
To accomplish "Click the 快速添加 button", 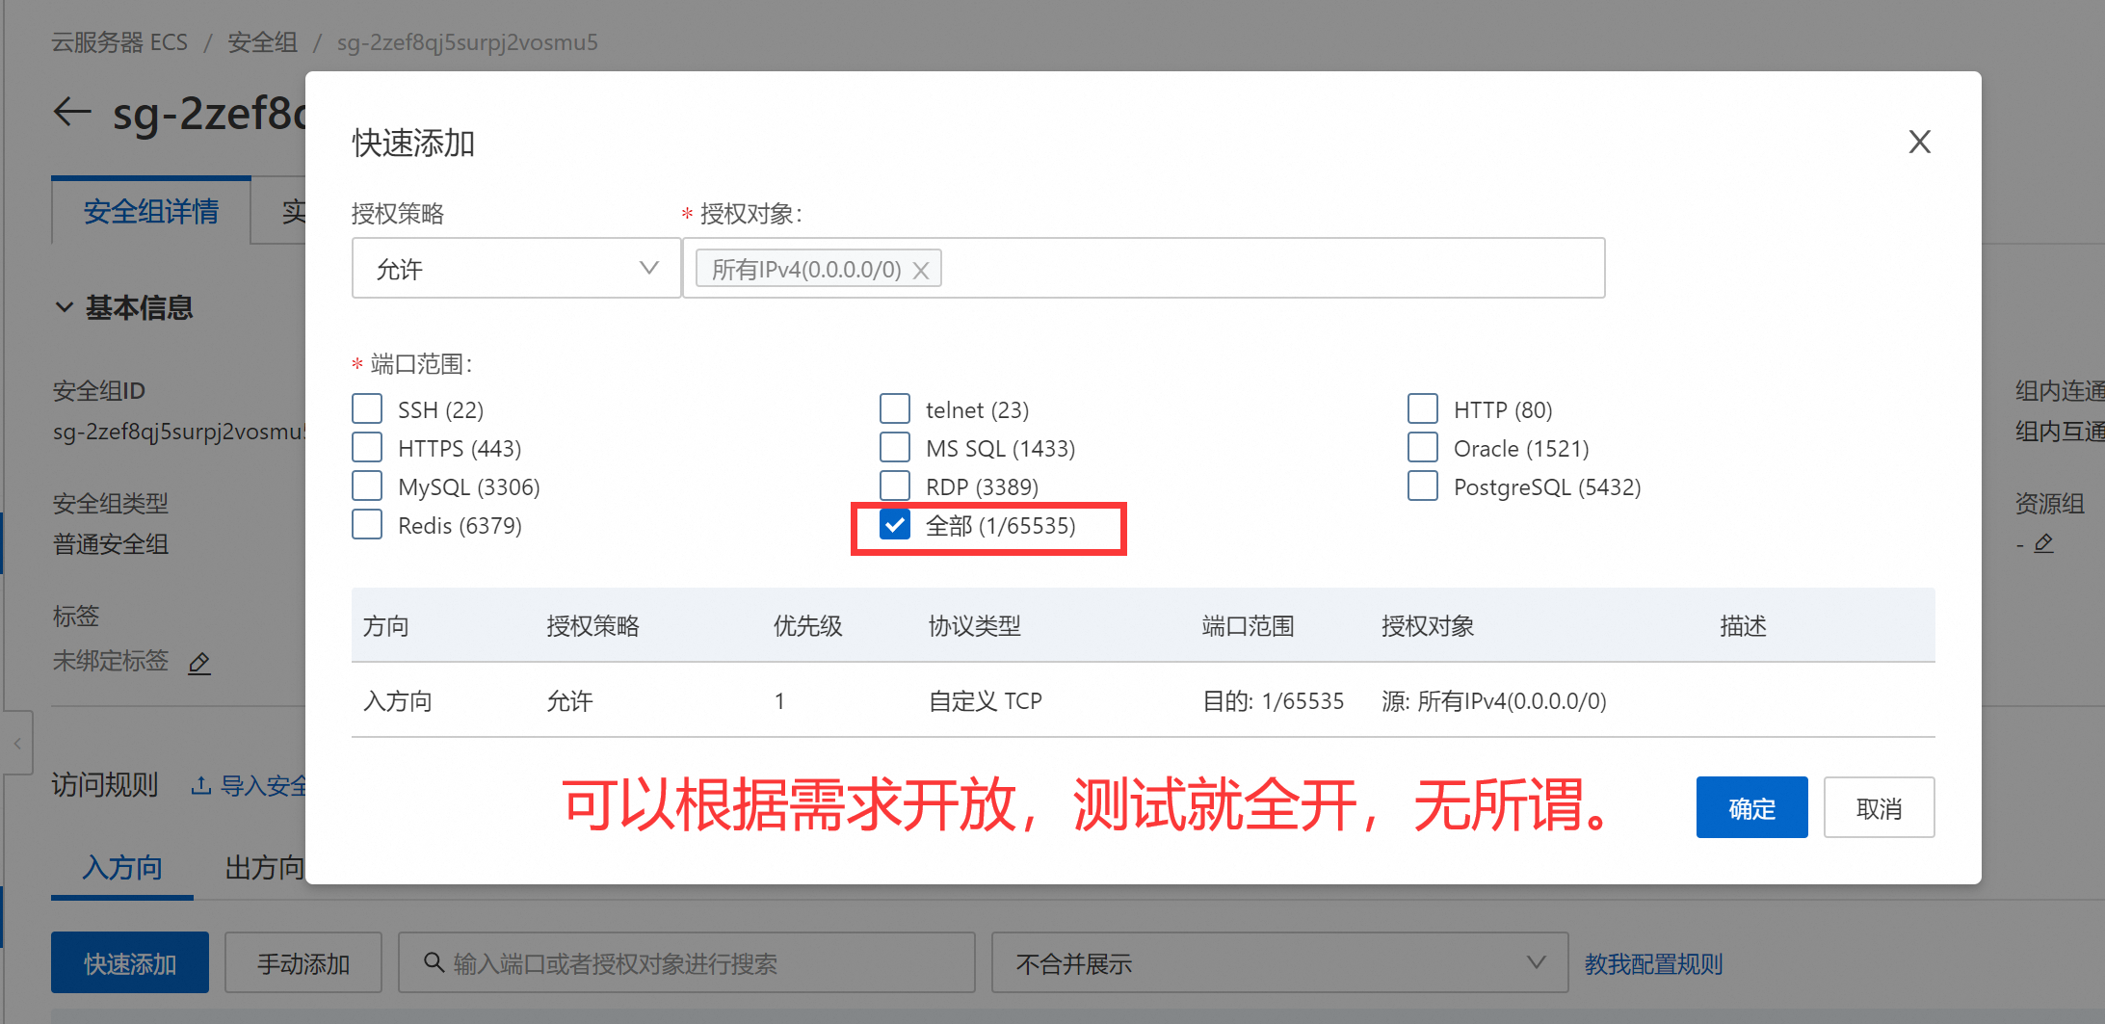I will pyautogui.click(x=130, y=962).
